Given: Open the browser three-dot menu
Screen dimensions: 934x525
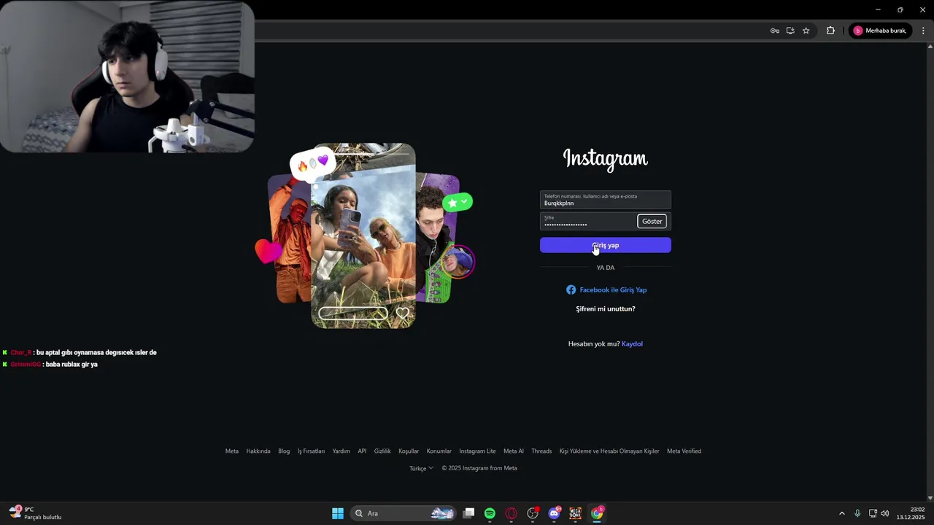Looking at the screenshot, I should click(x=923, y=31).
